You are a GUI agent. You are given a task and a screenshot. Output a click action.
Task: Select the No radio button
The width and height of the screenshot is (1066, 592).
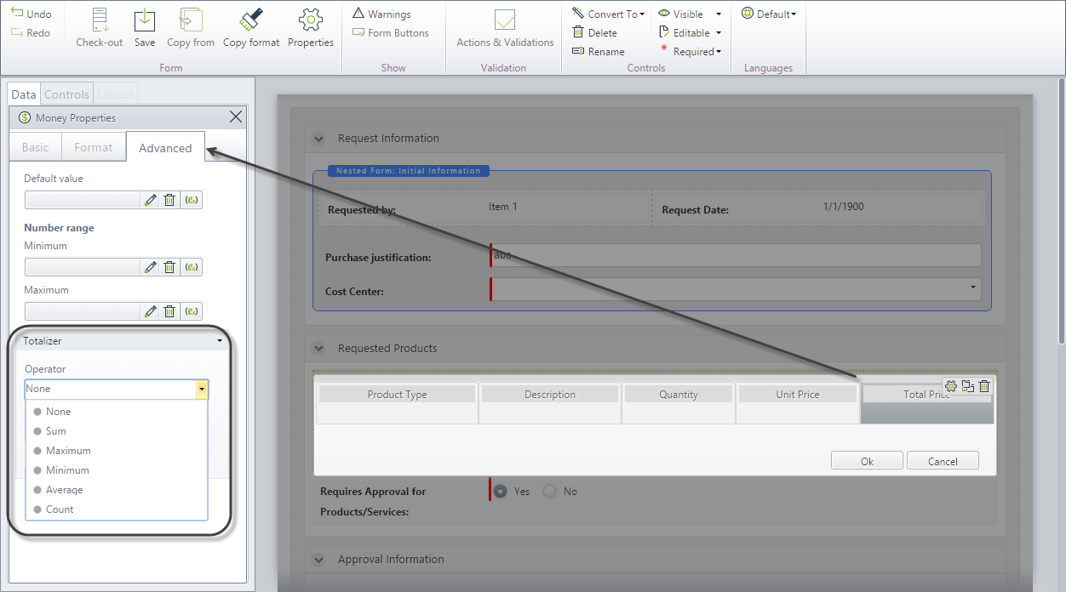(x=549, y=491)
